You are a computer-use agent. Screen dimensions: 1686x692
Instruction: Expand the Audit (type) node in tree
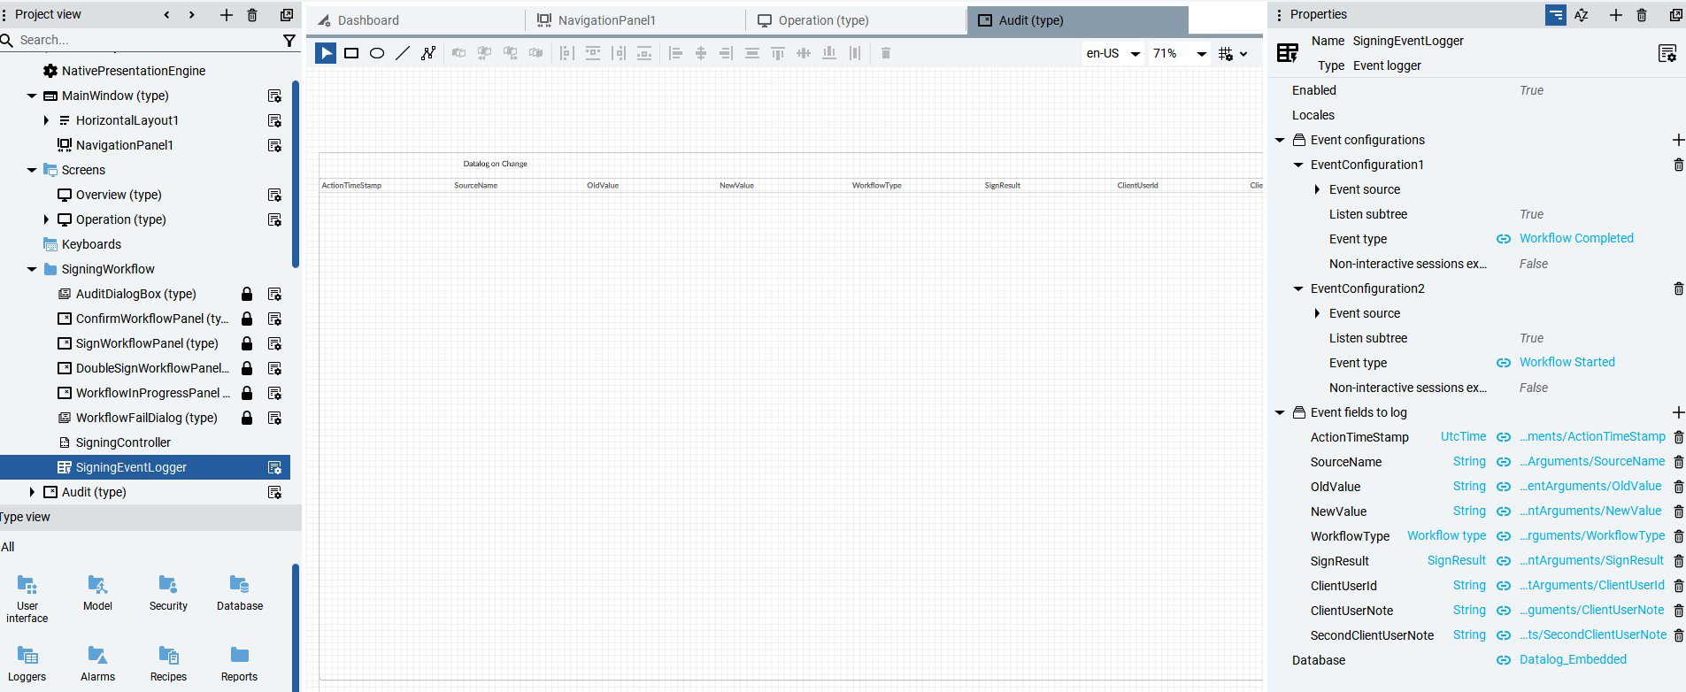click(32, 492)
